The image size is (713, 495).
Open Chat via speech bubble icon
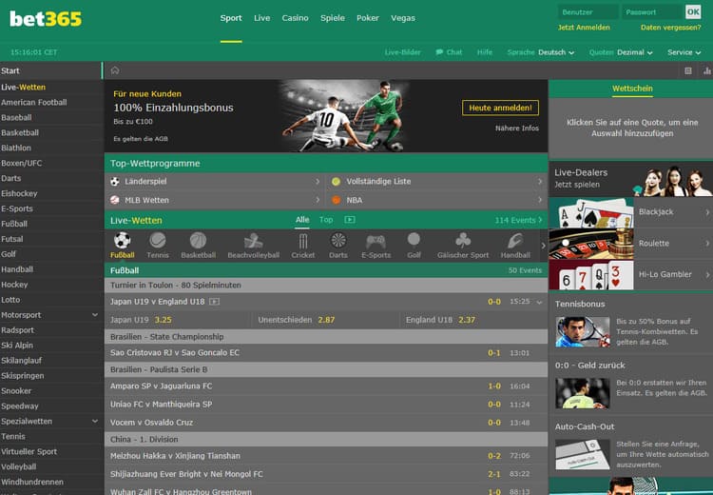[439, 52]
